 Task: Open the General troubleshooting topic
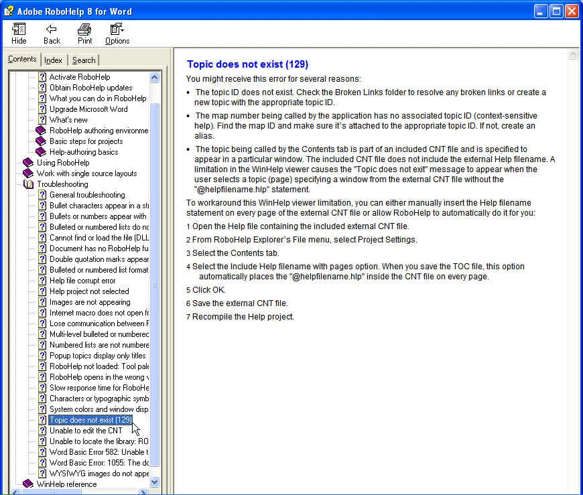click(87, 195)
